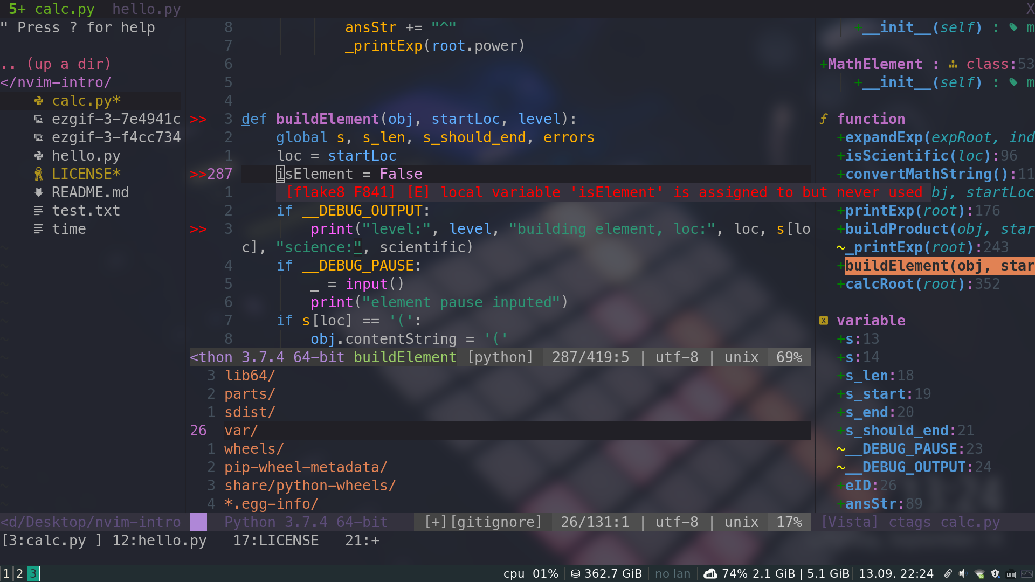Click the image icon beside ezgif-3-f4cc734
The image size is (1035, 582).
39,137
